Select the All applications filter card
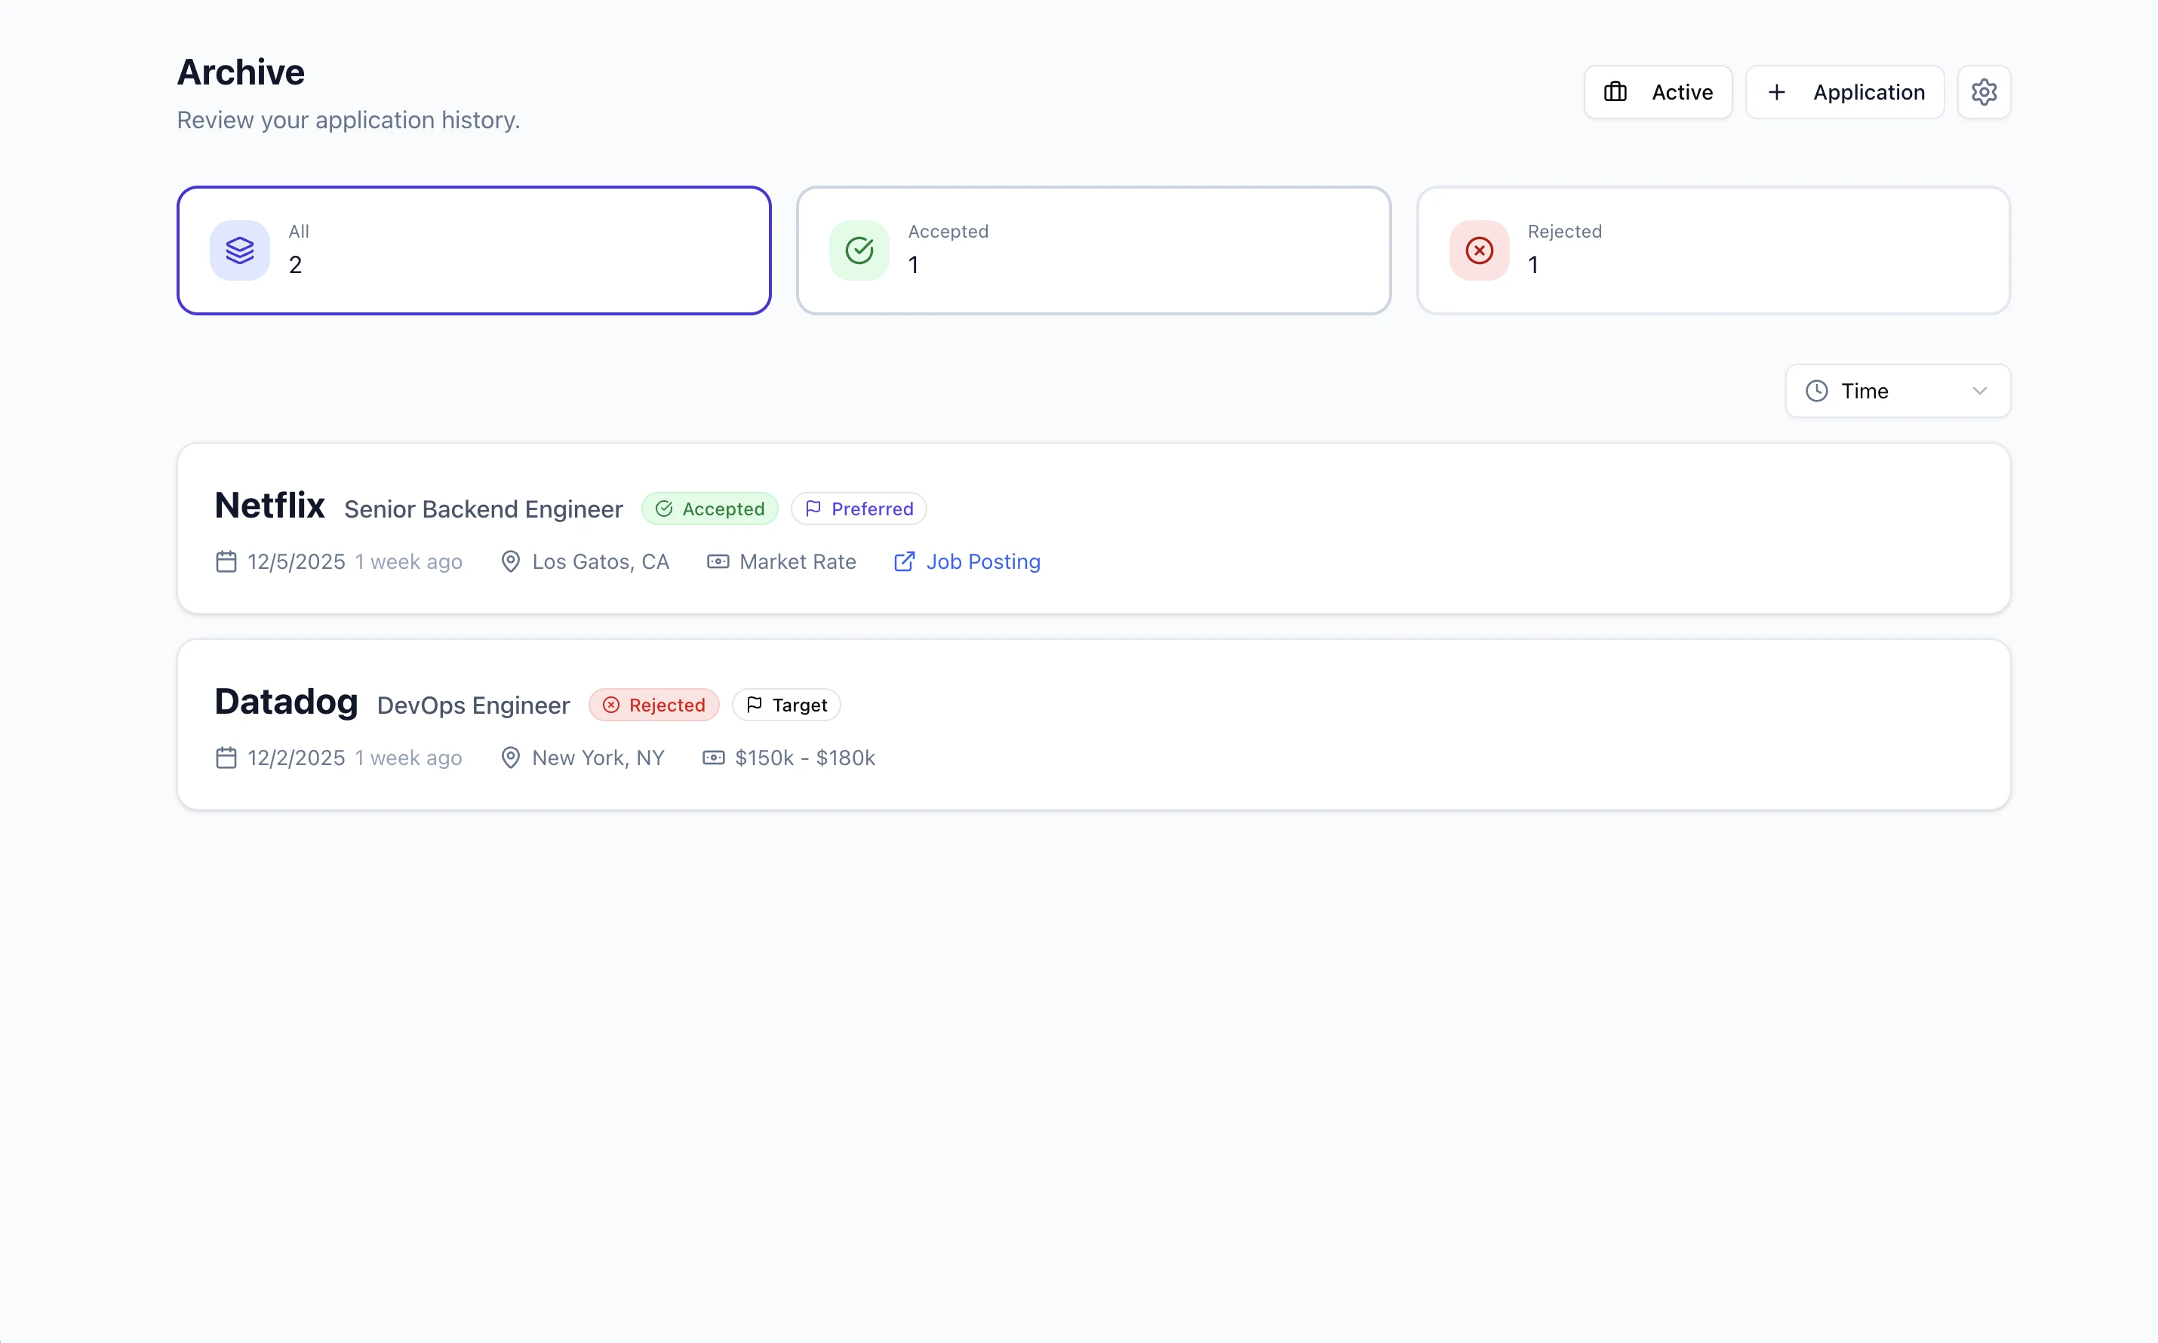The image size is (2158, 1343). [x=473, y=250]
